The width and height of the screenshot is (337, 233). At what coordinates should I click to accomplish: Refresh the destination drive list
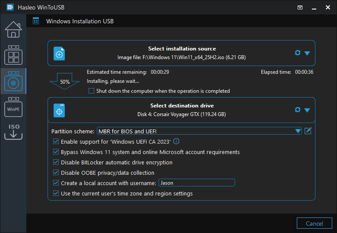pos(297,110)
